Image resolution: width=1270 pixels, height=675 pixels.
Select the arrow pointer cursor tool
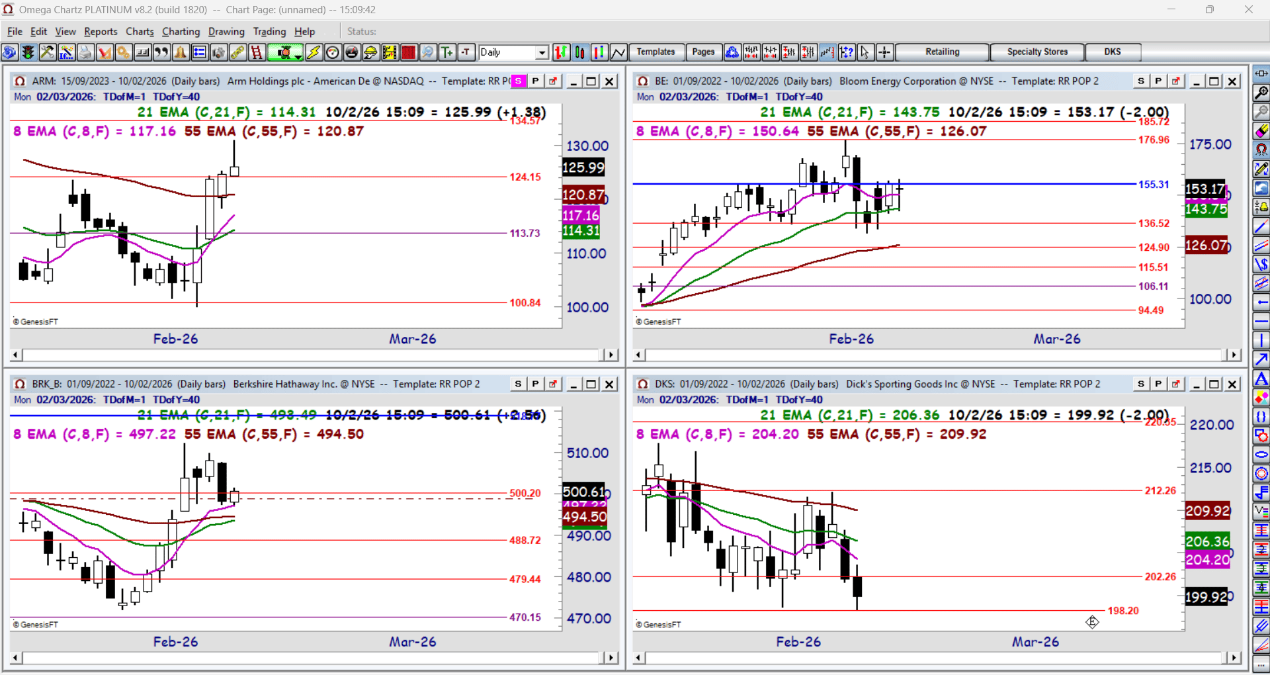point(865,52)
